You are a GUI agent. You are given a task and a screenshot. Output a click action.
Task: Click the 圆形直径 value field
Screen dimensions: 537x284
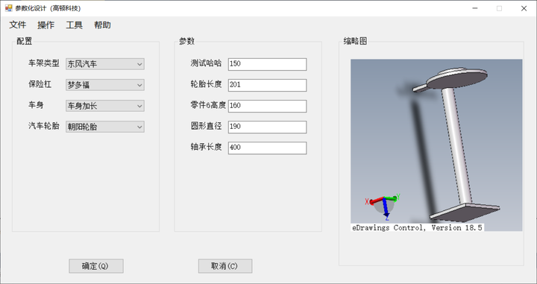267,127
